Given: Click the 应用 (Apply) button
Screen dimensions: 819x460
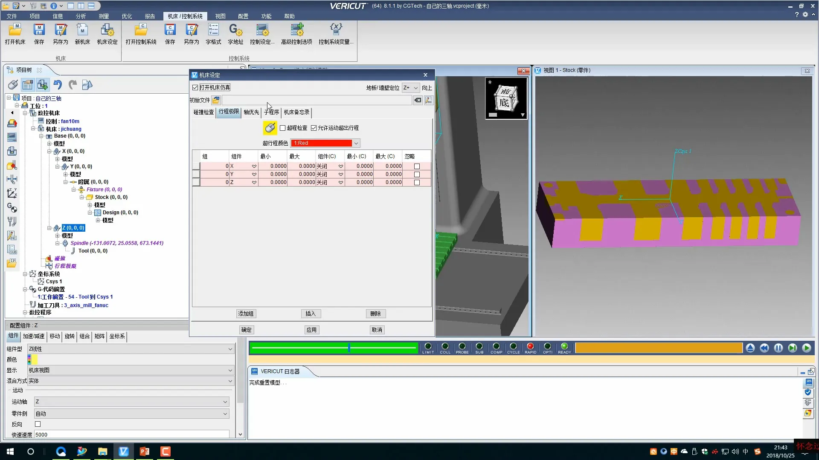Looking at the screenshot, I should coord(311,330).
